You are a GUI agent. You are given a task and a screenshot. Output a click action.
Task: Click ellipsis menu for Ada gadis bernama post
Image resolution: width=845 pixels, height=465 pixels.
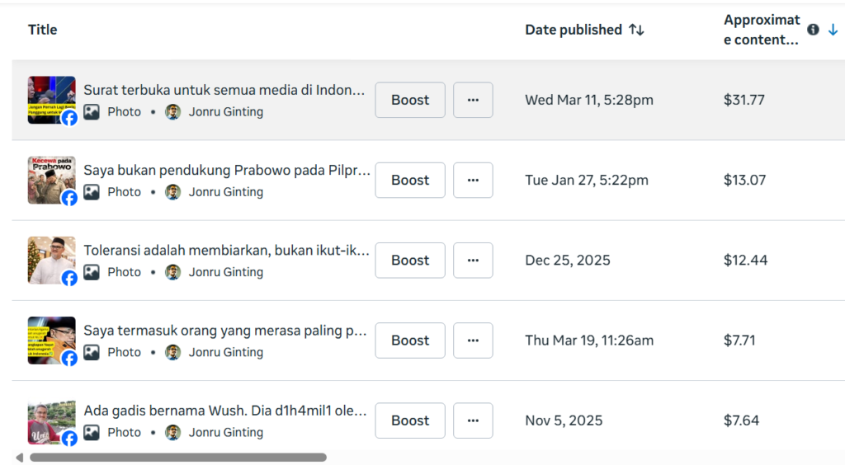click(x=473, y=420)
